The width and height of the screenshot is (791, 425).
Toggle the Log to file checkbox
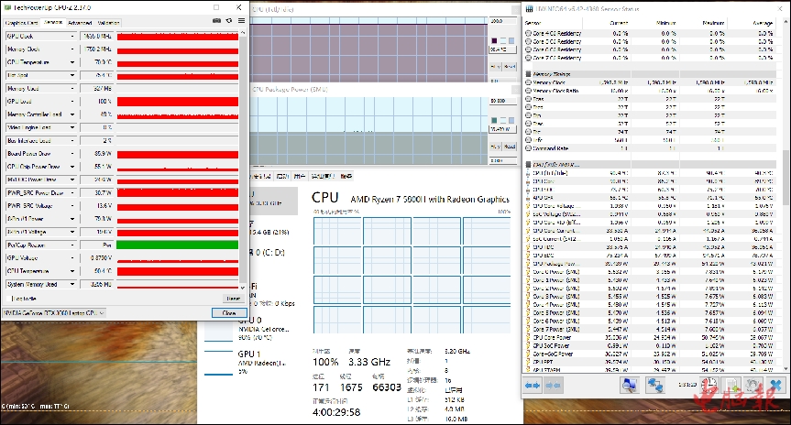click(7, 298)
